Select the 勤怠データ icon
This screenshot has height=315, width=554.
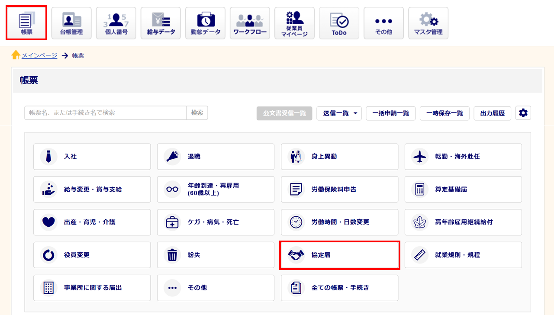[205, 23]
